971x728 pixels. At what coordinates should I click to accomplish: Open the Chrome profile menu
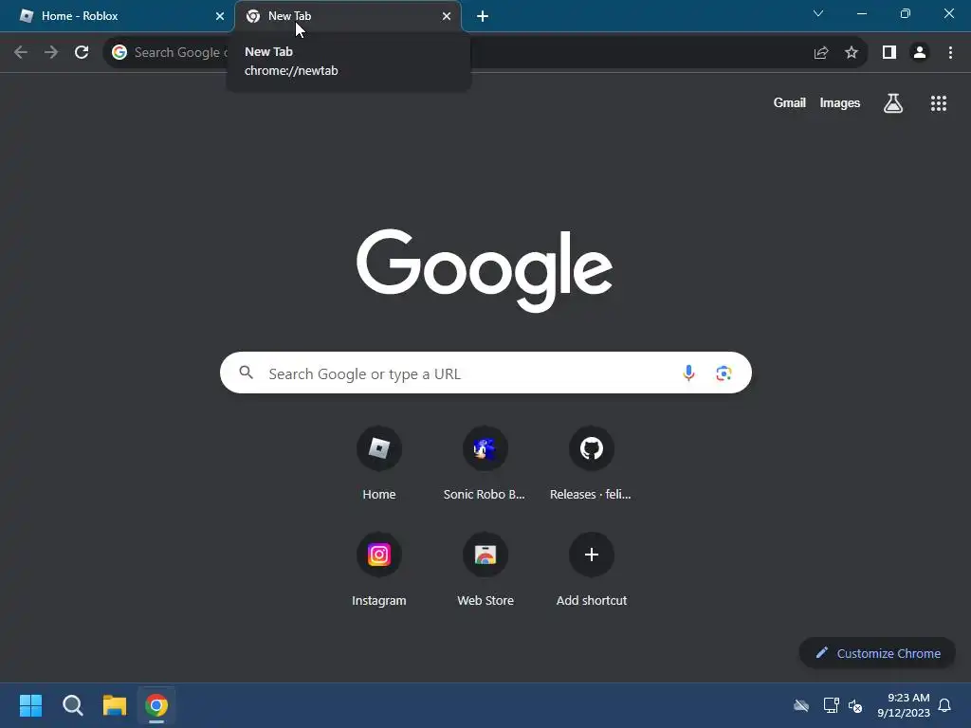pyautogui.click(x=920, y=53)
